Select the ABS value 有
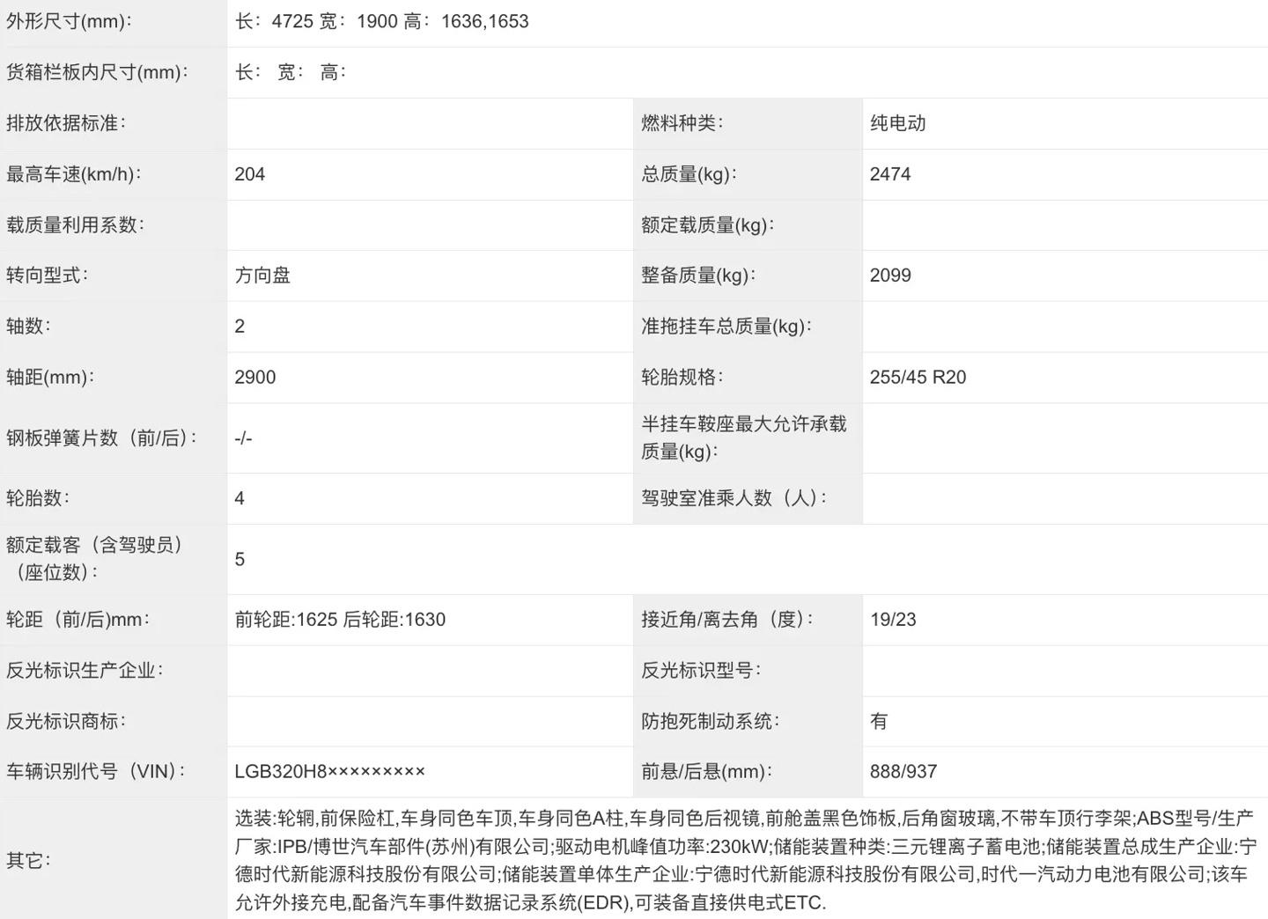 pyautogui.click(x=879, y=722)
